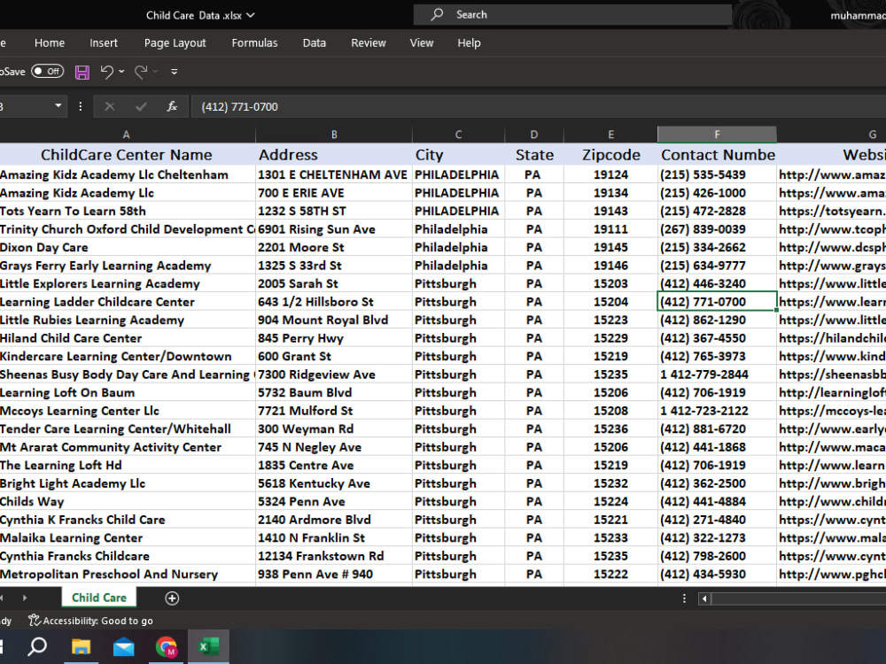Select zipcode cell 19146

pos(610,266)
